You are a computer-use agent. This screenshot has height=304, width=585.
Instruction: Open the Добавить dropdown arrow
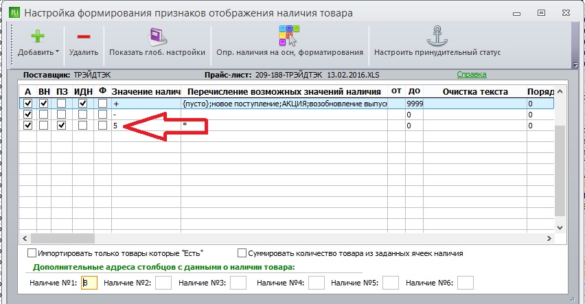57,52
